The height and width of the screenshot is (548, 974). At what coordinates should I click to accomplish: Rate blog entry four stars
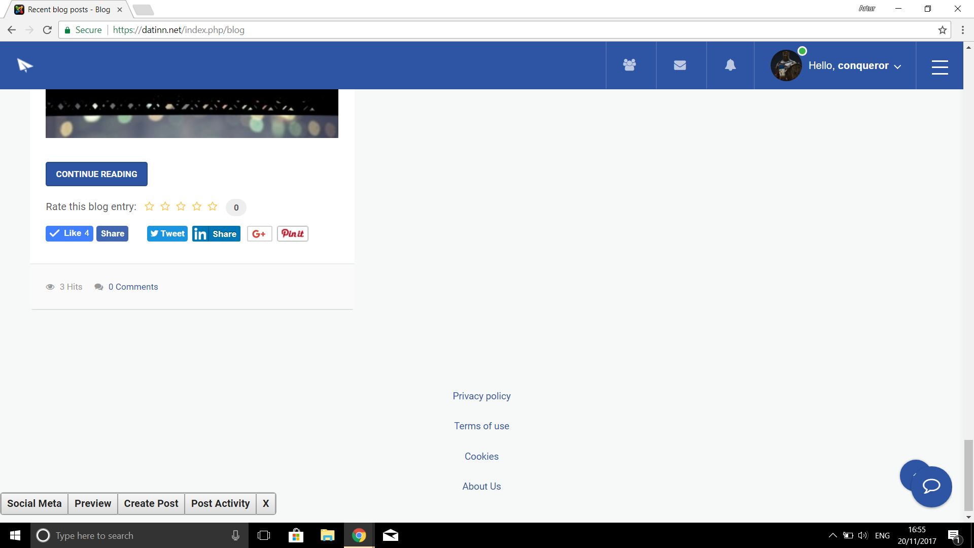pos(197,207)
